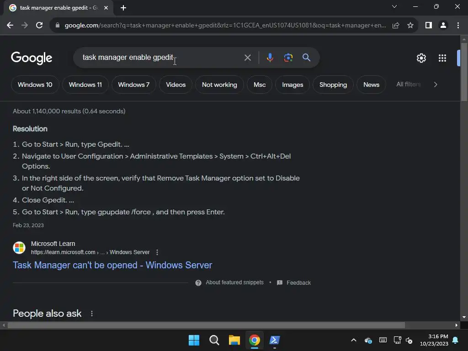Open Chrome profile menu

tap(443, 26)
